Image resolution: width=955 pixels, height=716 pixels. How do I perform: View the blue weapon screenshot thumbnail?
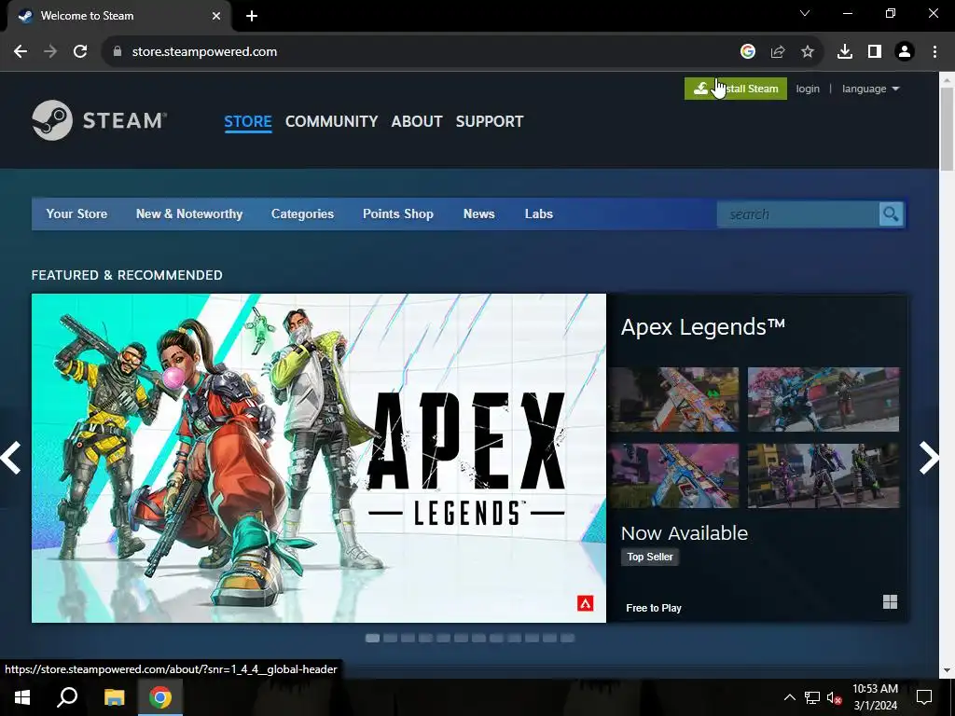pyautogui.click(x=673, y=475)
